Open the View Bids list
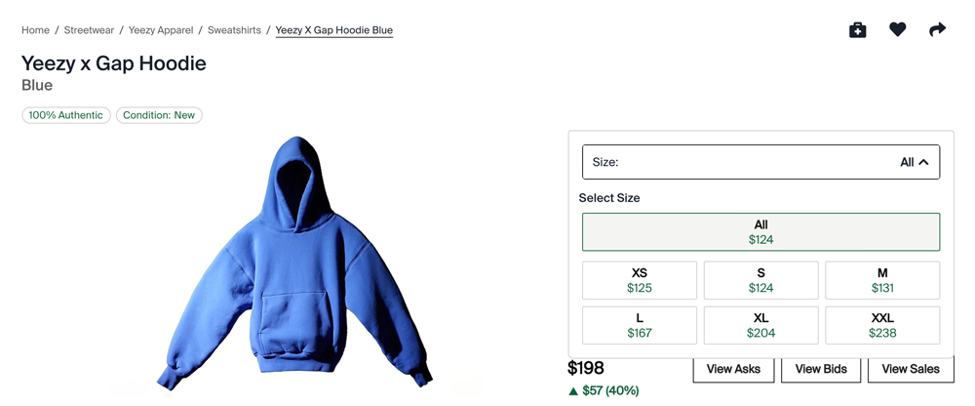 [x=821, y=369]
